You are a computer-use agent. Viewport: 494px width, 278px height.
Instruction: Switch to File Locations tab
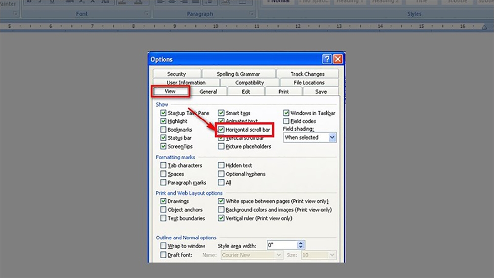click(x=309, y=83)
